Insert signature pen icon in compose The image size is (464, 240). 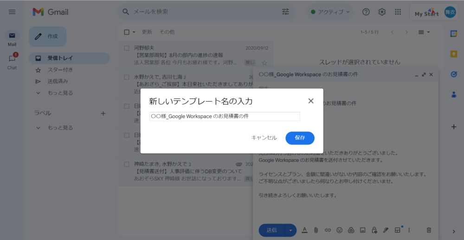tap(386, 230)
